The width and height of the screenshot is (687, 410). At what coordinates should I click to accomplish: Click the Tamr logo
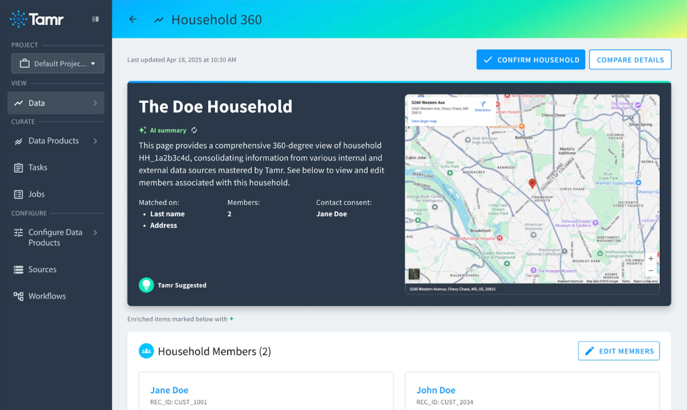click(x=36, y=19)
